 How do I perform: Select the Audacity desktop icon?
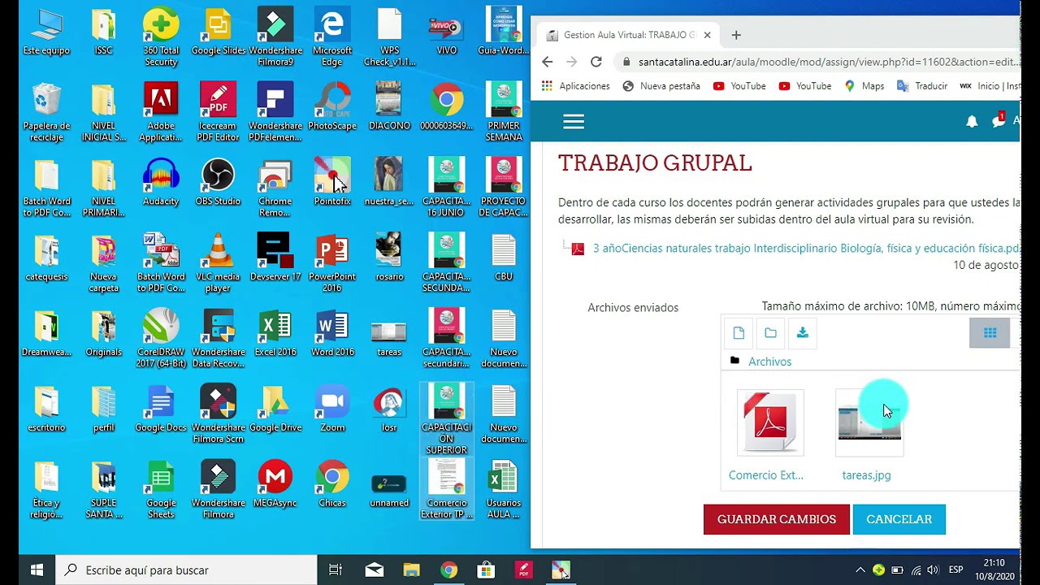pos(161,182)
